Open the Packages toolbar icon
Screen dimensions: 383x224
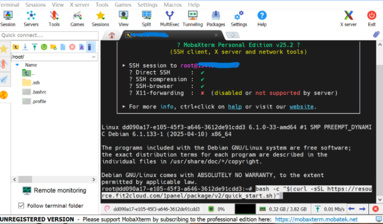(216, 18)
